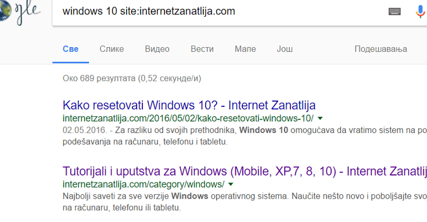Expand the arrow beside the category/windows URL

pos(231,184)
